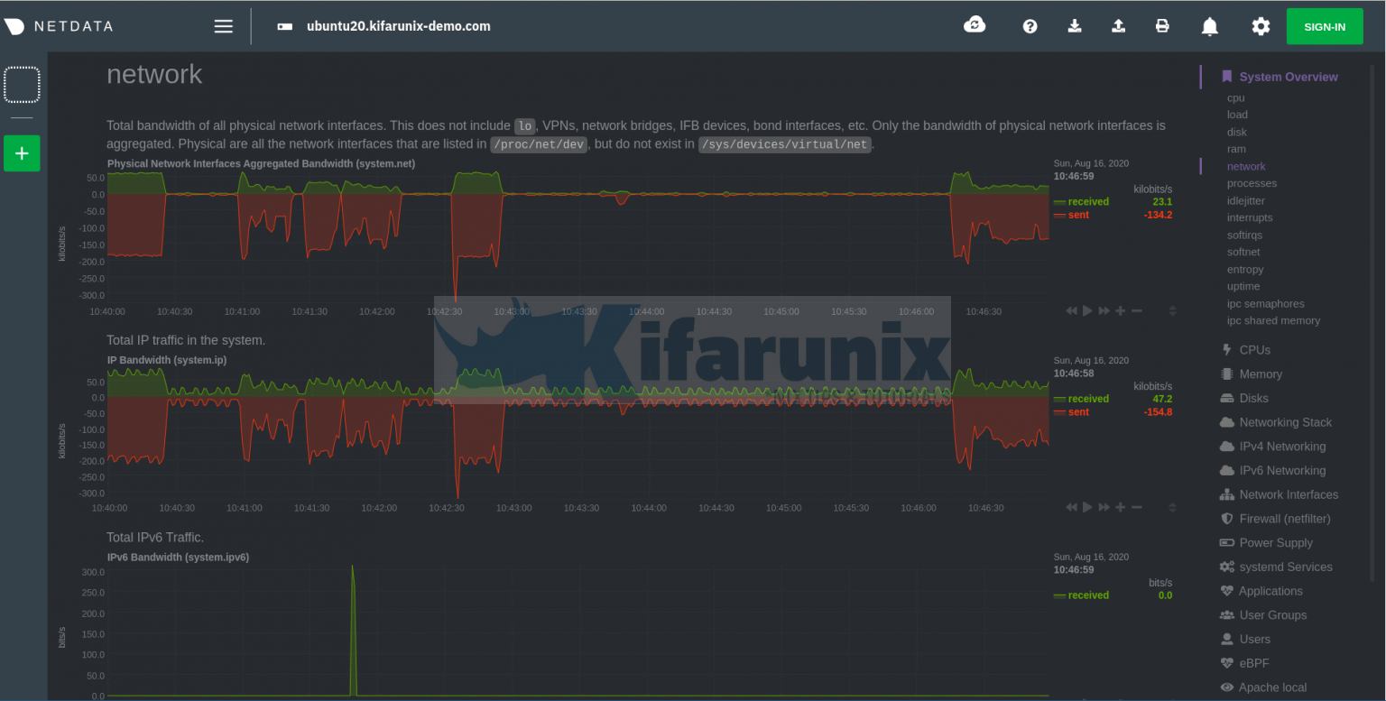
Task: Click the ubuntu20.kifarunix-demo.com node name
Action: click(x=400, y=26)
